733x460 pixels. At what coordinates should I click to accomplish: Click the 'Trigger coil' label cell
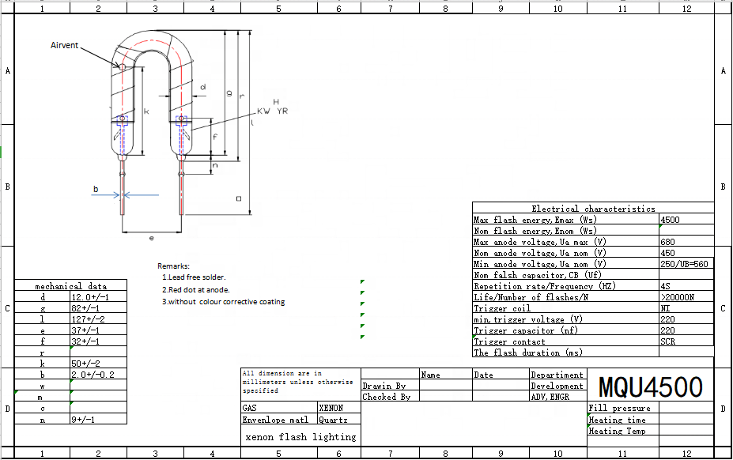(565, 308)
